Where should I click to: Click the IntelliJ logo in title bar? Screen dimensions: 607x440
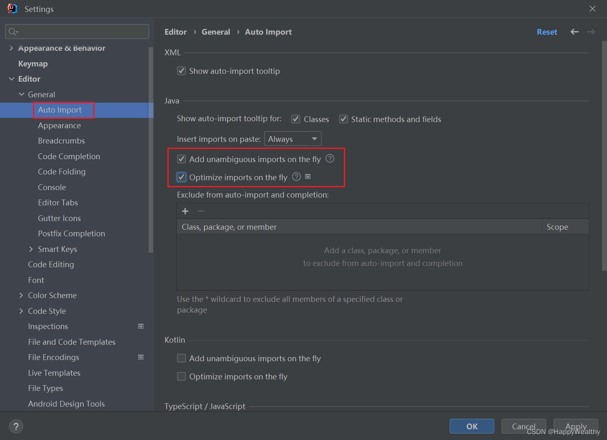pos(12,9)
